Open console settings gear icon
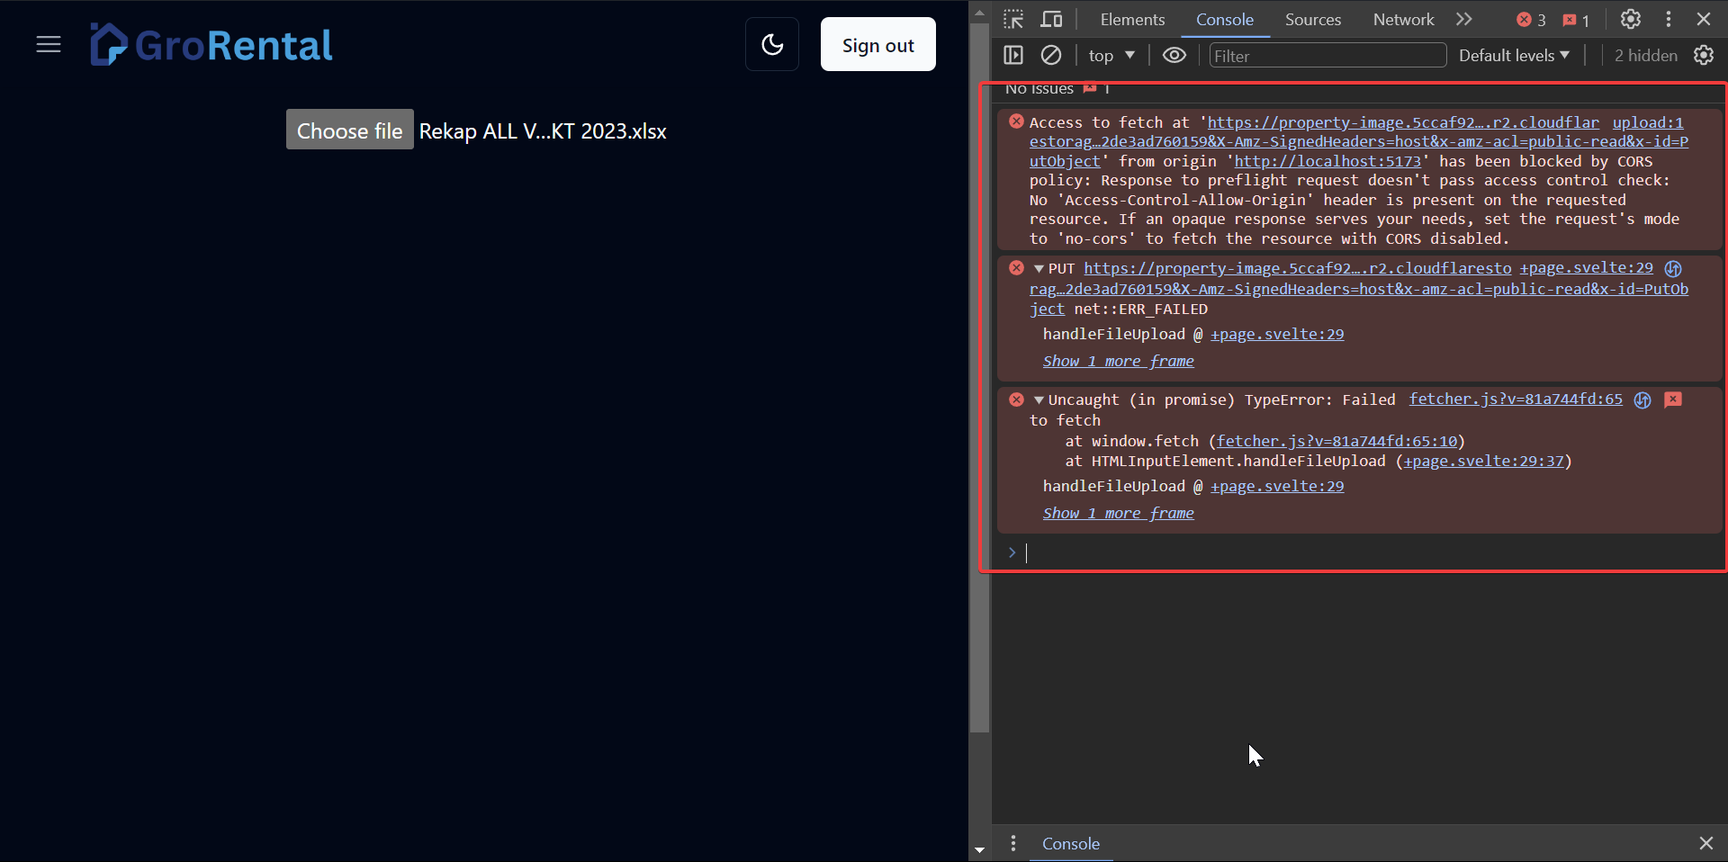Screen dimensions: 1728x862 [x=1704, y=55]
